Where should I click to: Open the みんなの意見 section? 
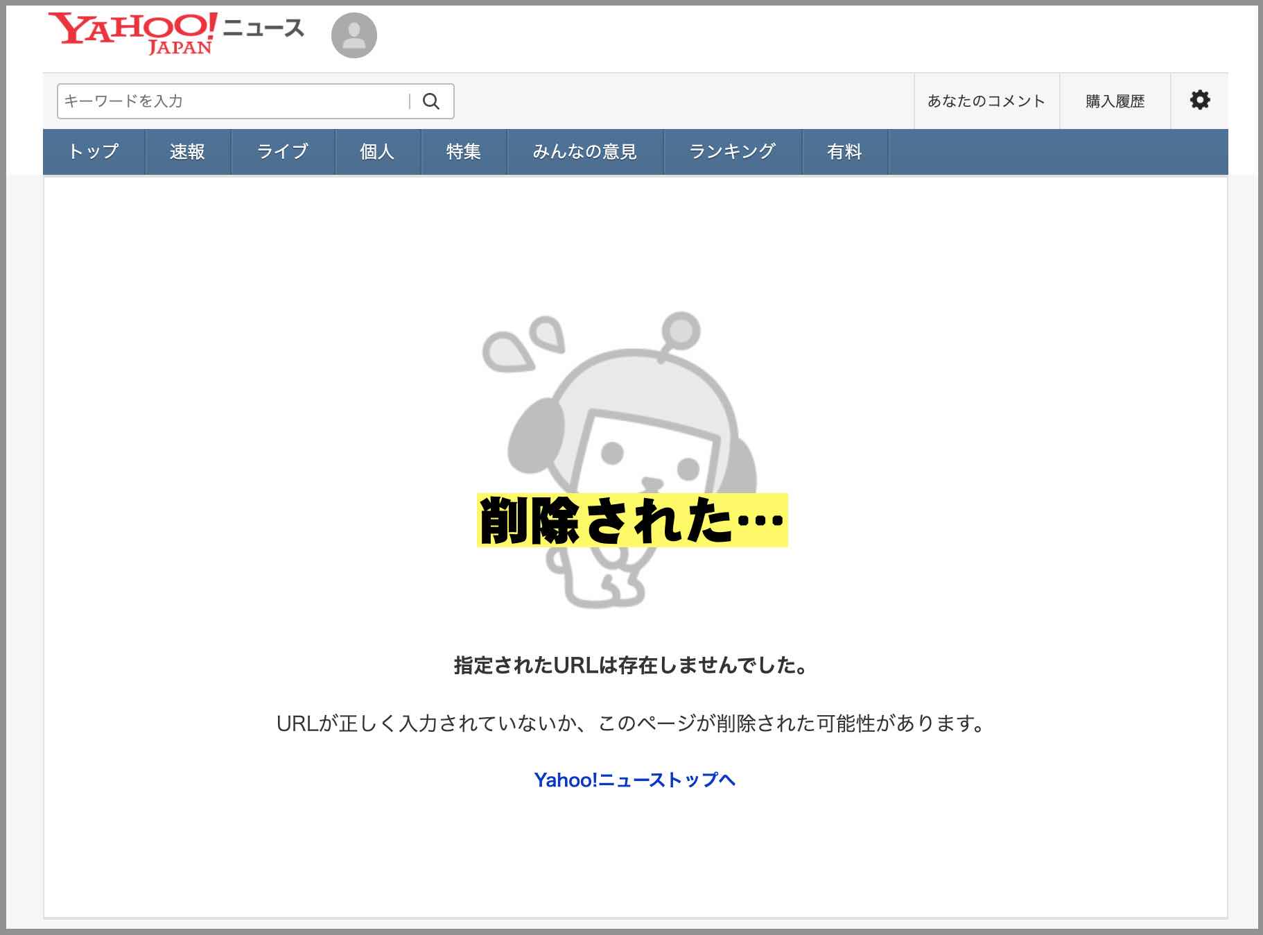(586, 151)
